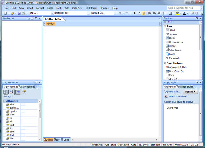Click the Undo arrow icon

pyautogui.click(x=120, y=13)
